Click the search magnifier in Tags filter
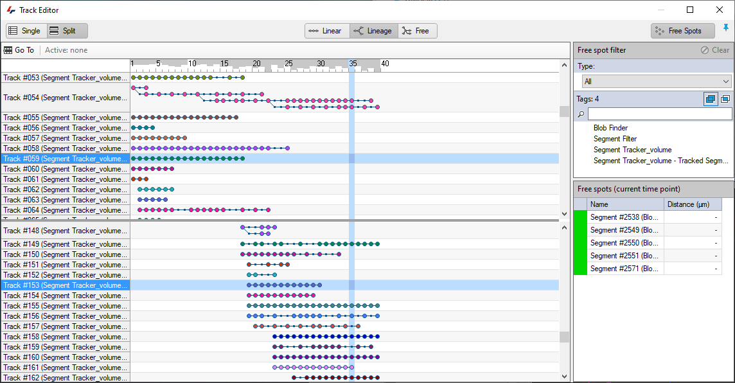This screenshot has height=383, width=735. click(x=580, y=113)
